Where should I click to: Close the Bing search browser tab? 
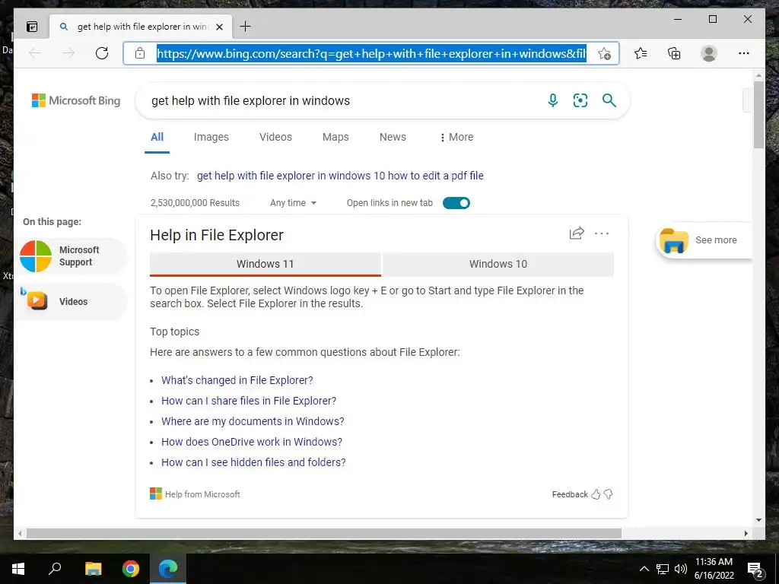pyautogui.click(x=219, y=27)
